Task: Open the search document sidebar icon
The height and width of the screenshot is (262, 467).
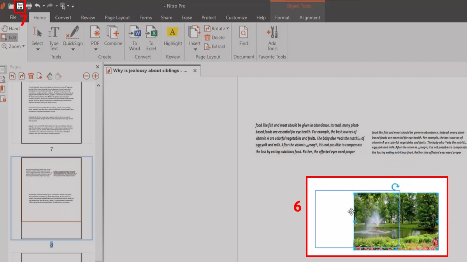Action: coord(3,79)
